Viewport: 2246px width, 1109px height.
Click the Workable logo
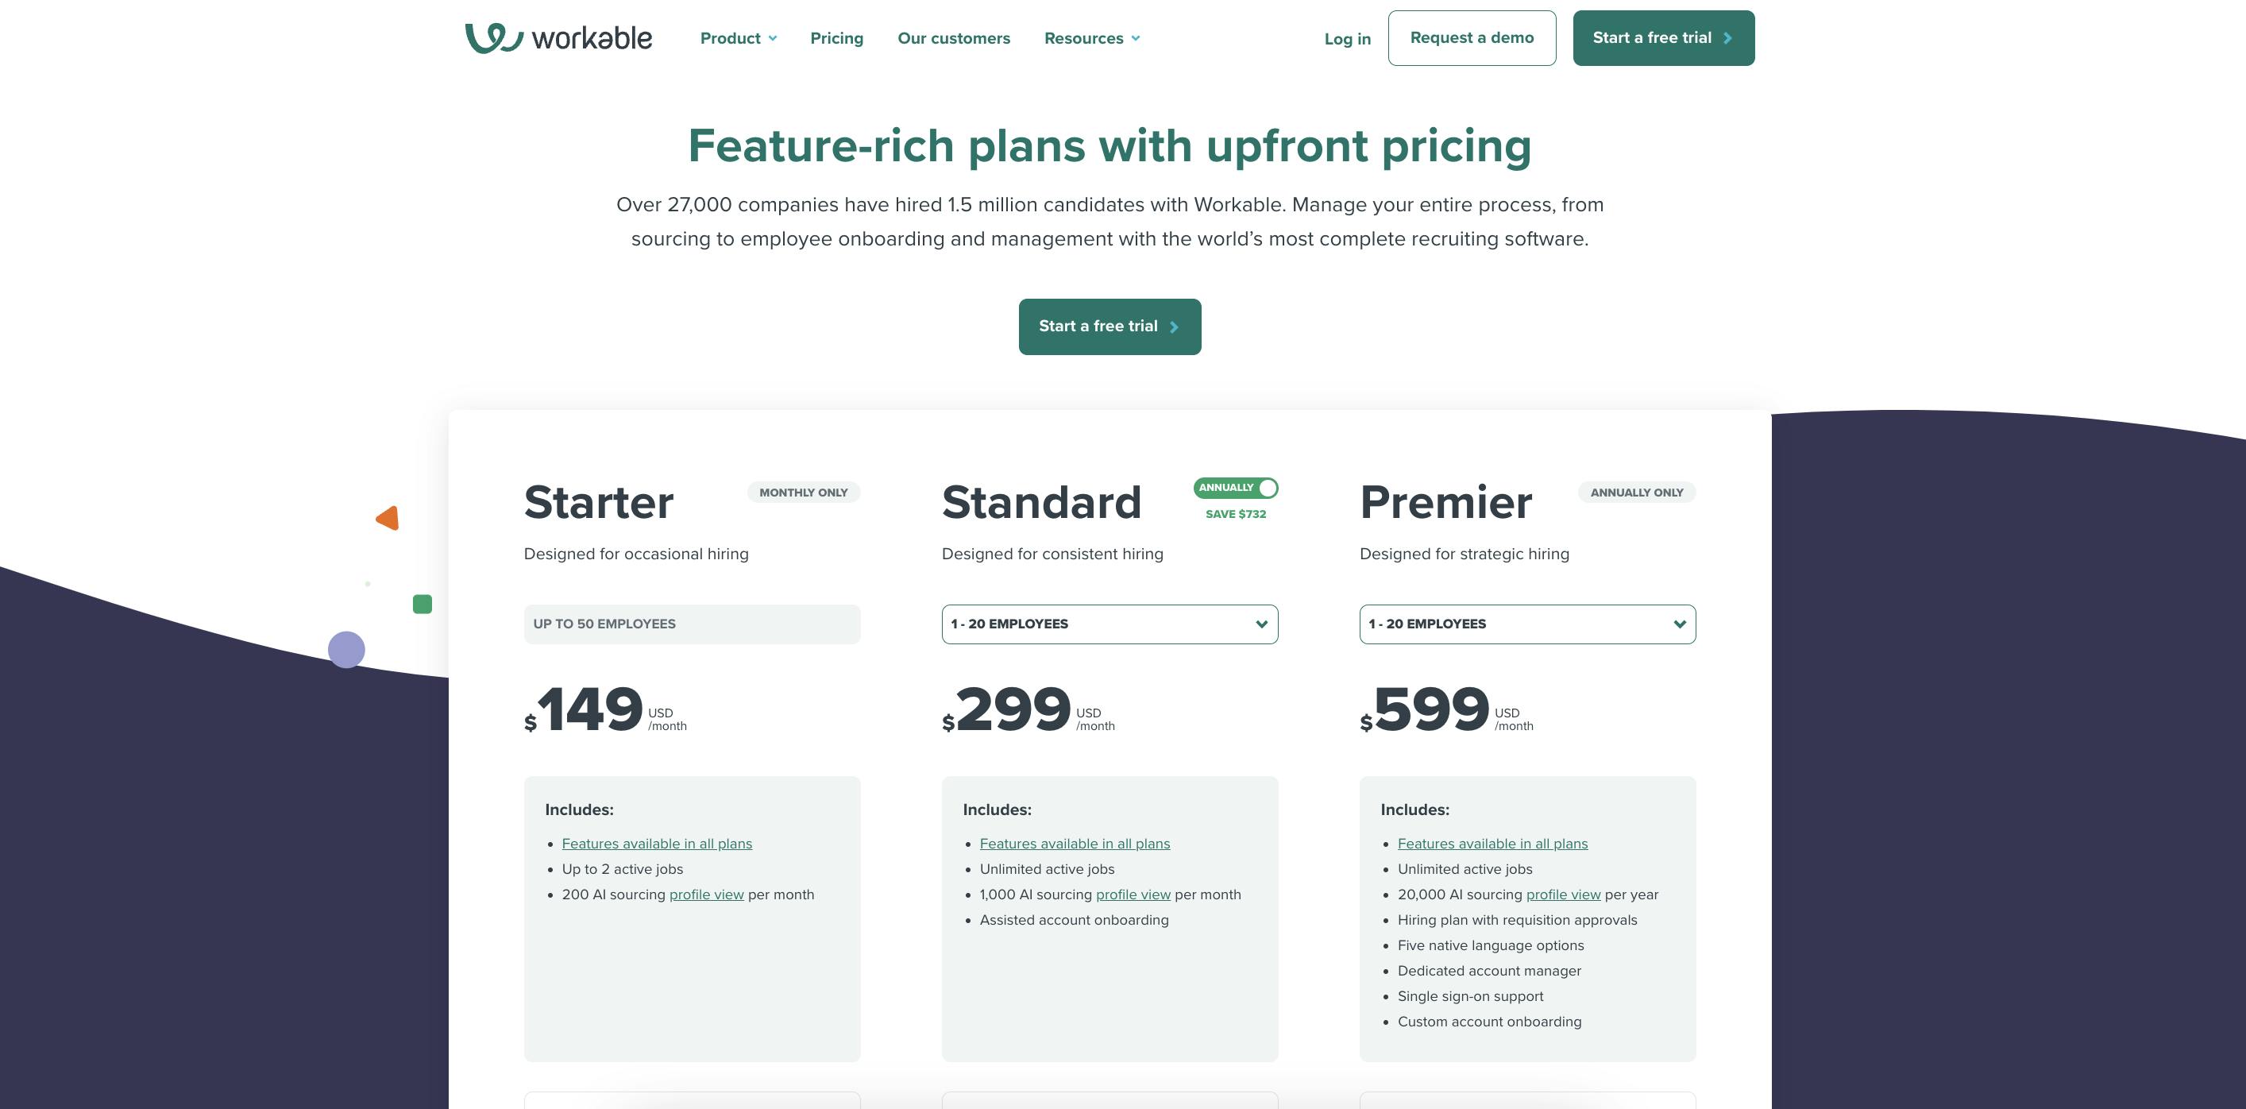click(x=558, y=37)
